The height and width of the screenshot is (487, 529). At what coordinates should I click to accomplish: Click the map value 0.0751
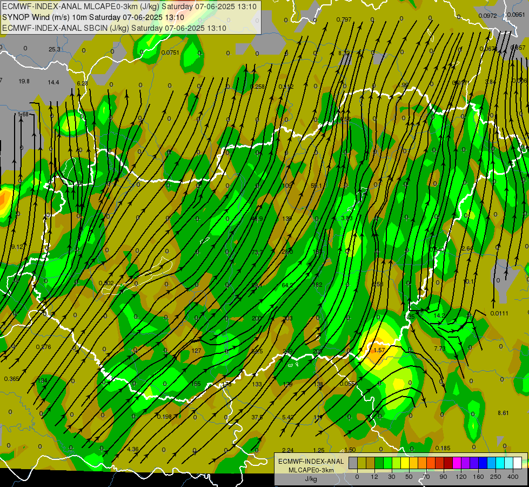[170, 52]
